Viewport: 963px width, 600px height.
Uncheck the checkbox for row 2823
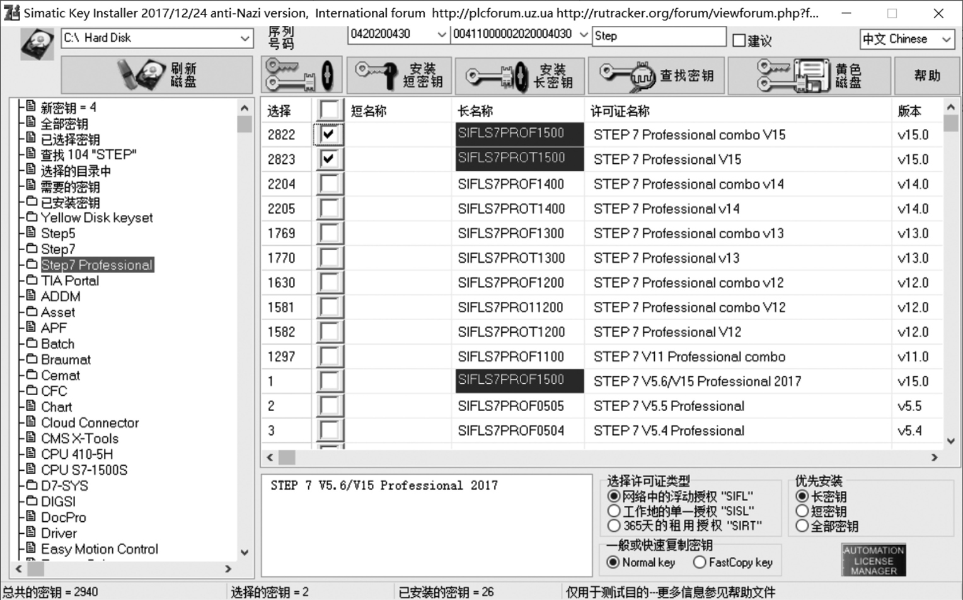[x=328, y=159]
